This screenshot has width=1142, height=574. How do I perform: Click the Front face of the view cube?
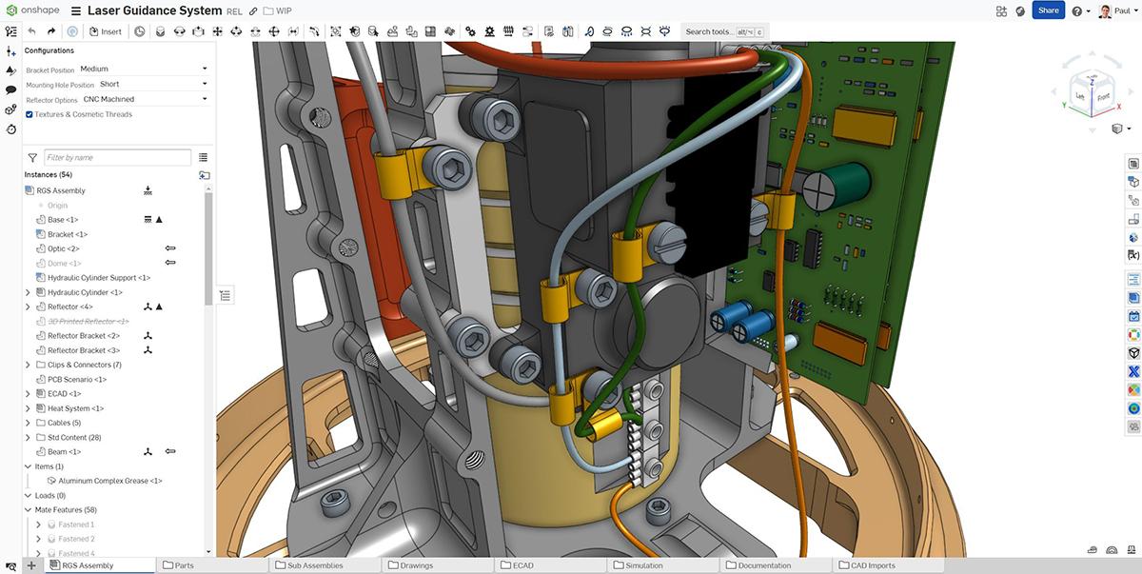[1101, 96]
